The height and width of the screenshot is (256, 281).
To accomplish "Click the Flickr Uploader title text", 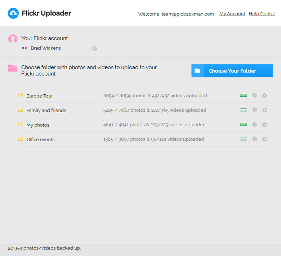I will pos(46,13).
